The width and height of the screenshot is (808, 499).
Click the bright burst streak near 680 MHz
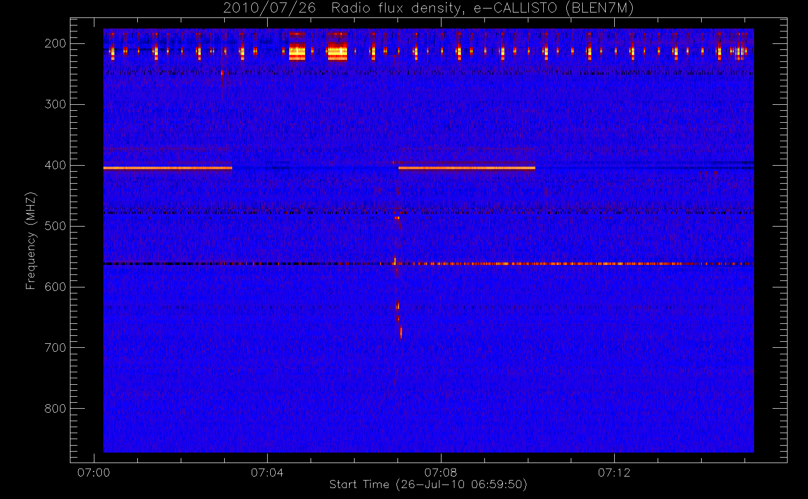401,332
